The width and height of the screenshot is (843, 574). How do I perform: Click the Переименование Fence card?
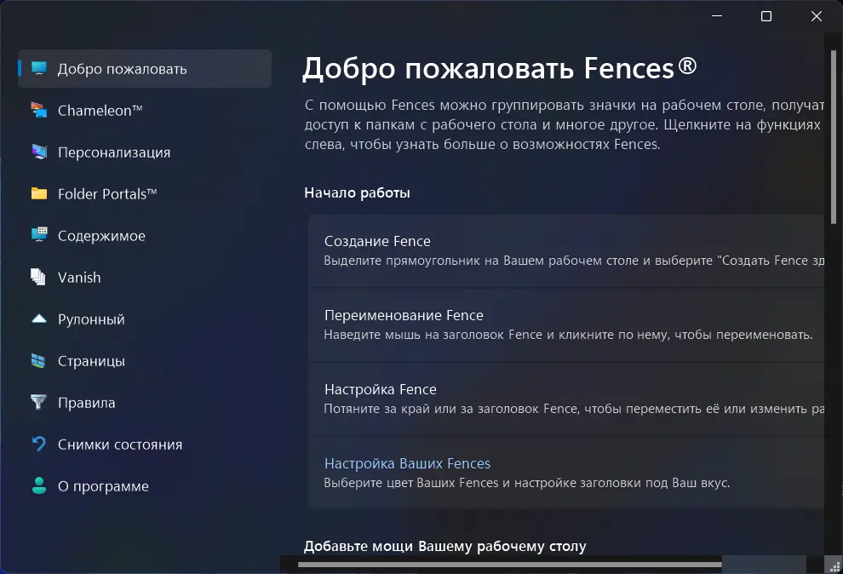pos(566,324)
